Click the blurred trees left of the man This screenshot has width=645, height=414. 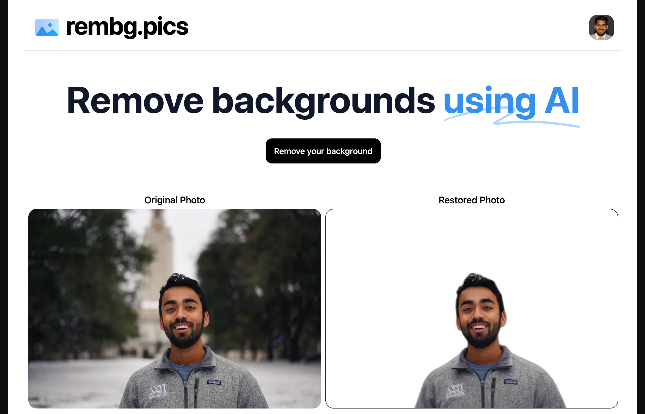[80, 279]
